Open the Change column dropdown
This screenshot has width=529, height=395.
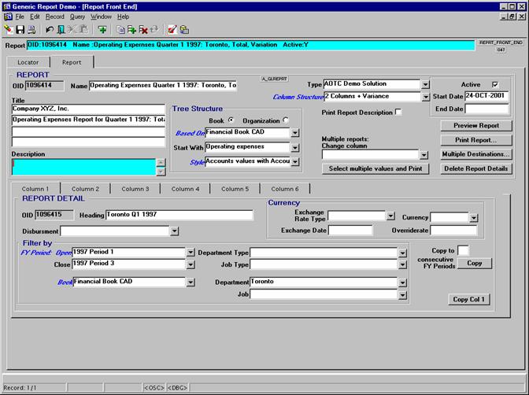(x=424, y=155)
